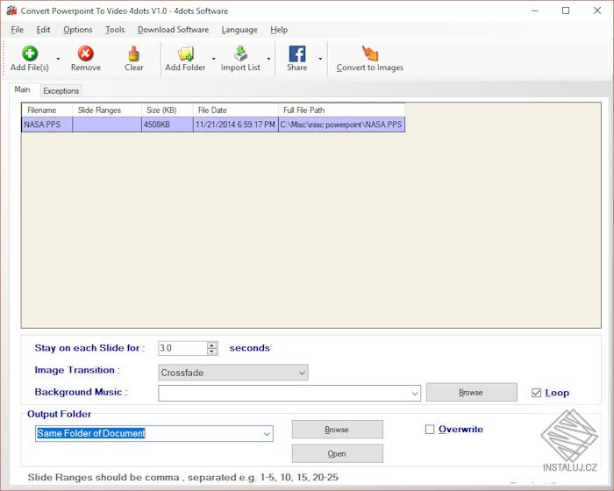Close the Convert Powerpoint To Video window
The height and width of the screenshot is (491, 614).
[597, 11]
